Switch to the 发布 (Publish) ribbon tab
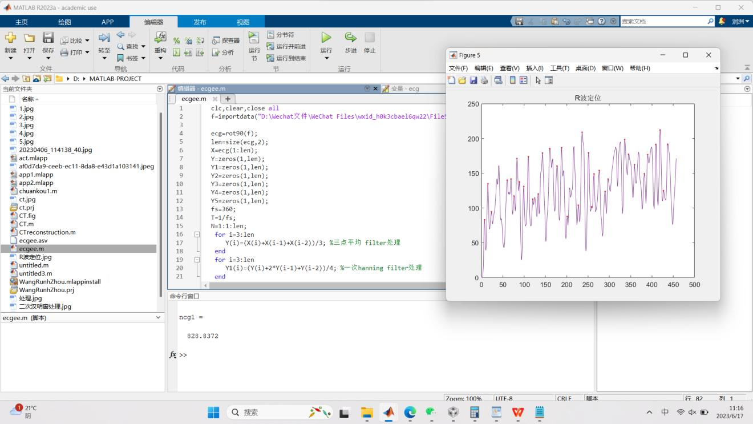The height and width of the screenshot is (424, 753). click(200, 22)
